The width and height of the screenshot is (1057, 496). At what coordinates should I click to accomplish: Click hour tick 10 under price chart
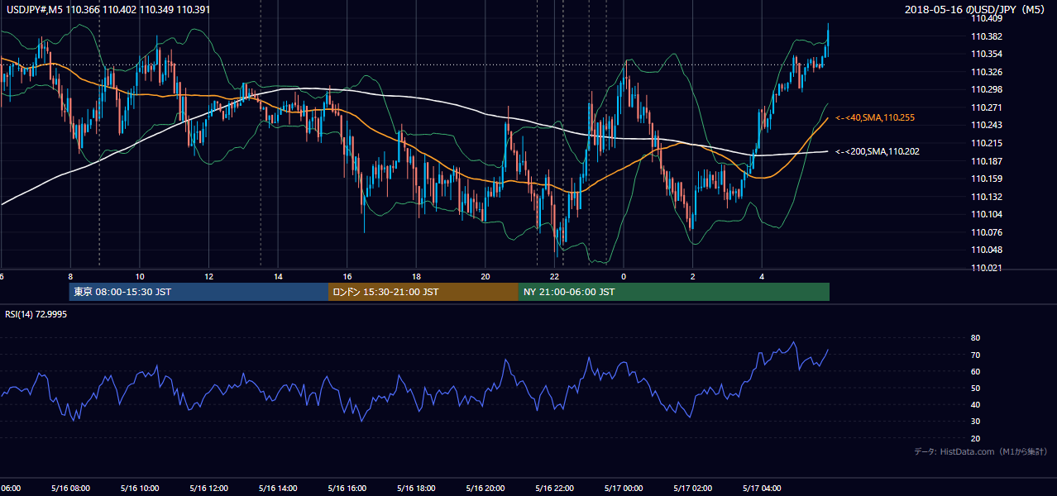(139, 277)
